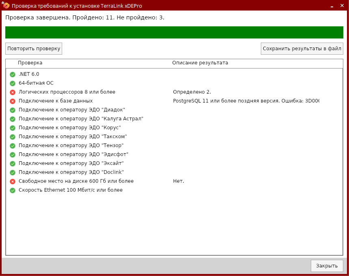Viewport: 349px width, 276px height.
Task: Click the Проверка column header
Action: click(x=30, y=63)
